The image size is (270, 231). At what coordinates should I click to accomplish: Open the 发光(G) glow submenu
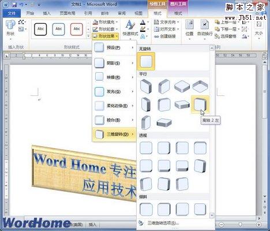(x=114, y=91)
